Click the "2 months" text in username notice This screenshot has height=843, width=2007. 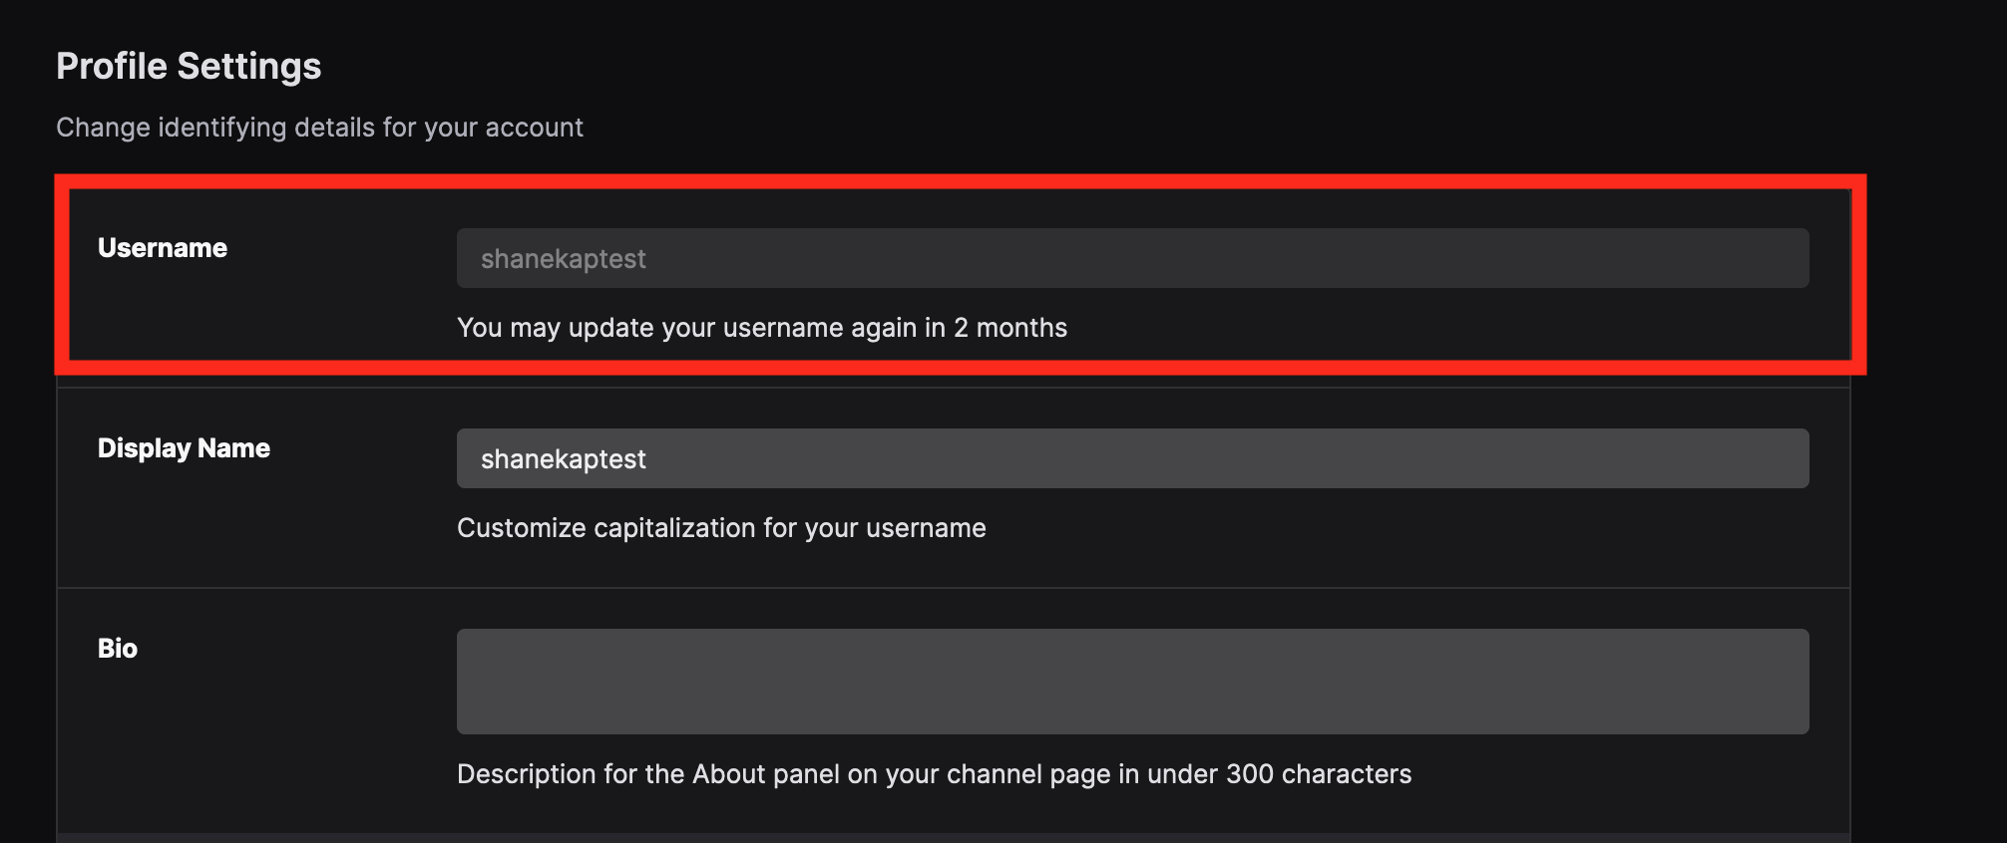click(x=1010, y=328)
